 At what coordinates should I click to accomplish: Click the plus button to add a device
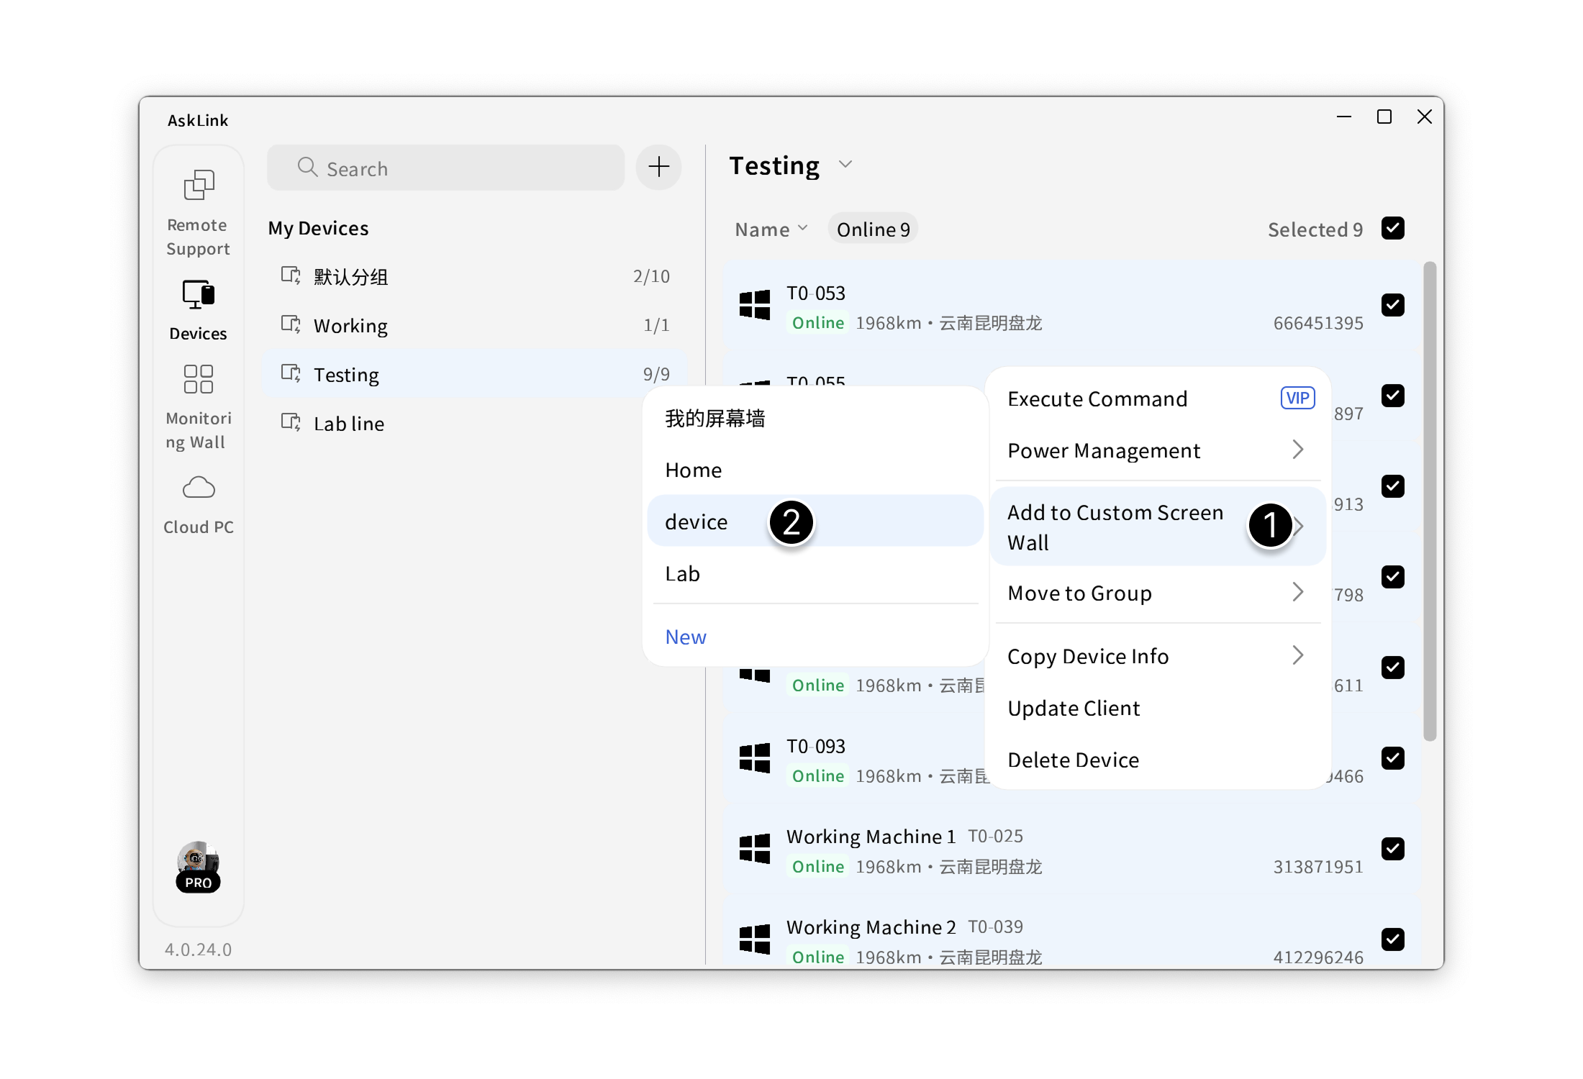(x=658, y=167)
